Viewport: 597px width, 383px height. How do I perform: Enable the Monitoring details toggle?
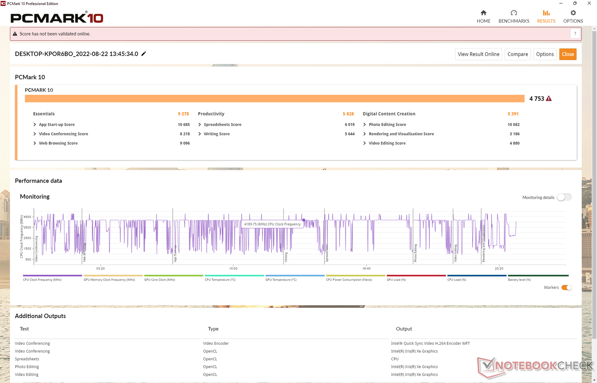[x=564, y=197]
